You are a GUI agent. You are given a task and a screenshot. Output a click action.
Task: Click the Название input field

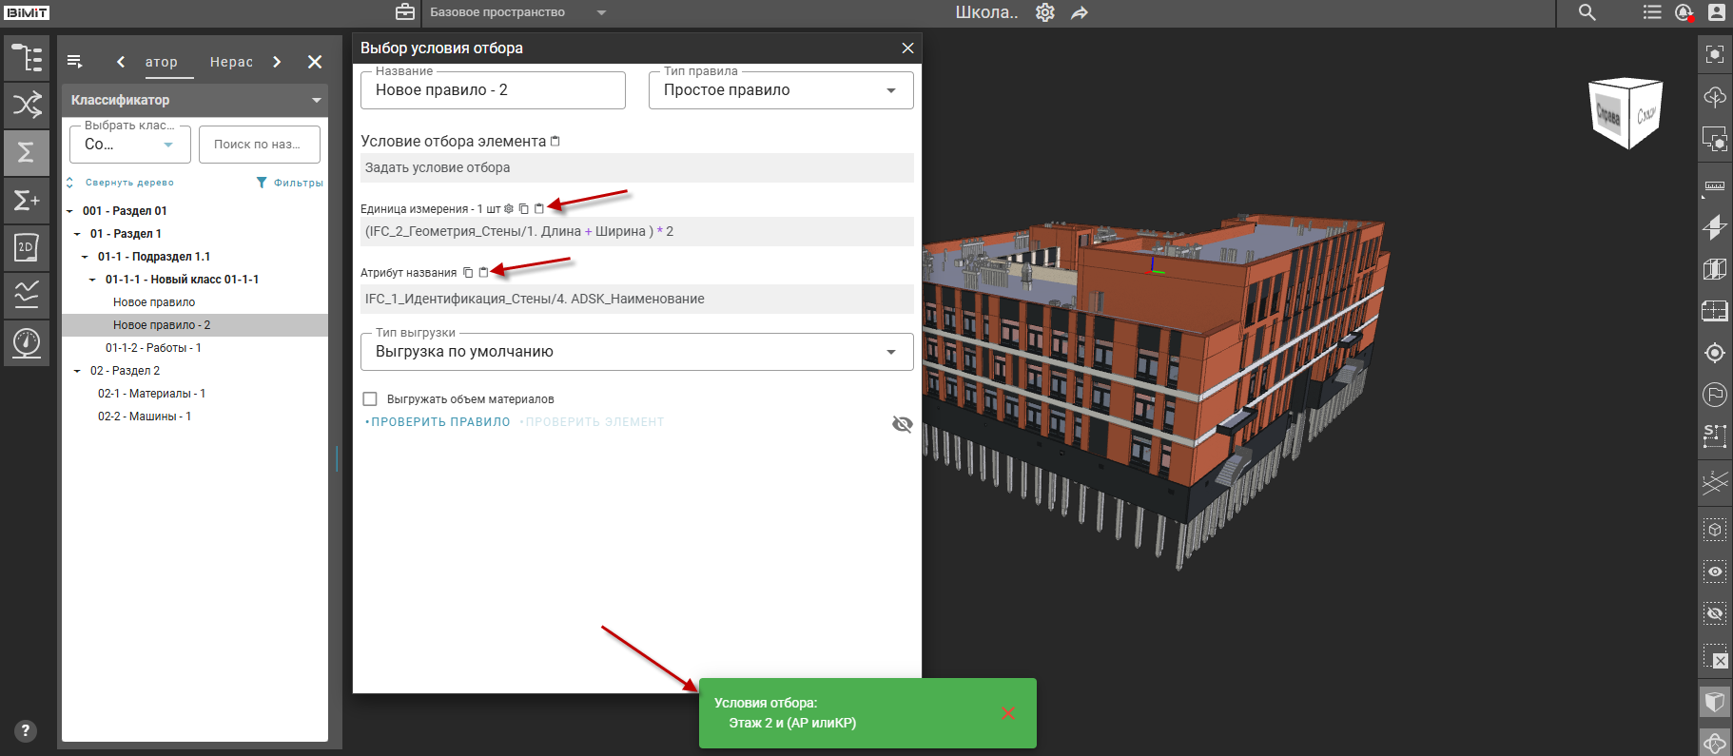[492, 90]
